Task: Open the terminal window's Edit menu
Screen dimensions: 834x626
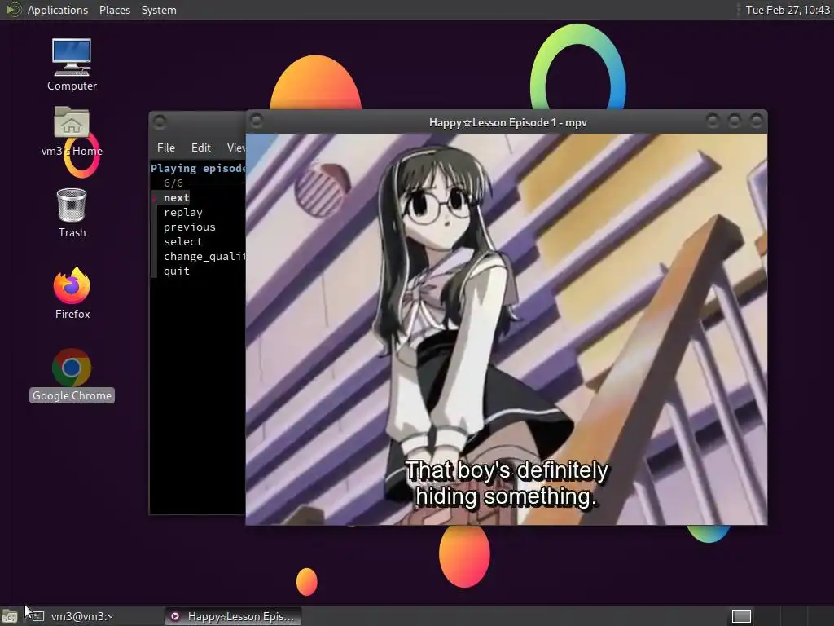Action: [200, 148]
